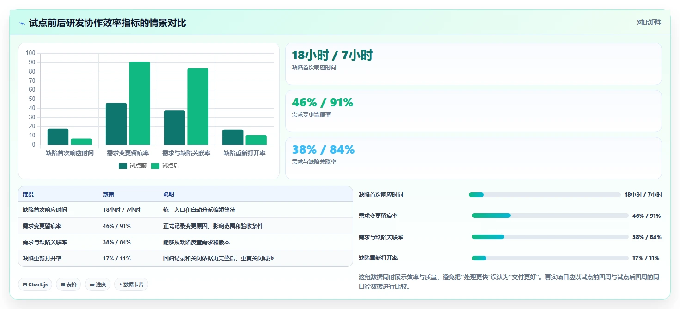The width and height of the screenshot is (680, 309).
Task: Click the 18小时 / 7小时 value after progress bar
Action: (x=643, y=195)
